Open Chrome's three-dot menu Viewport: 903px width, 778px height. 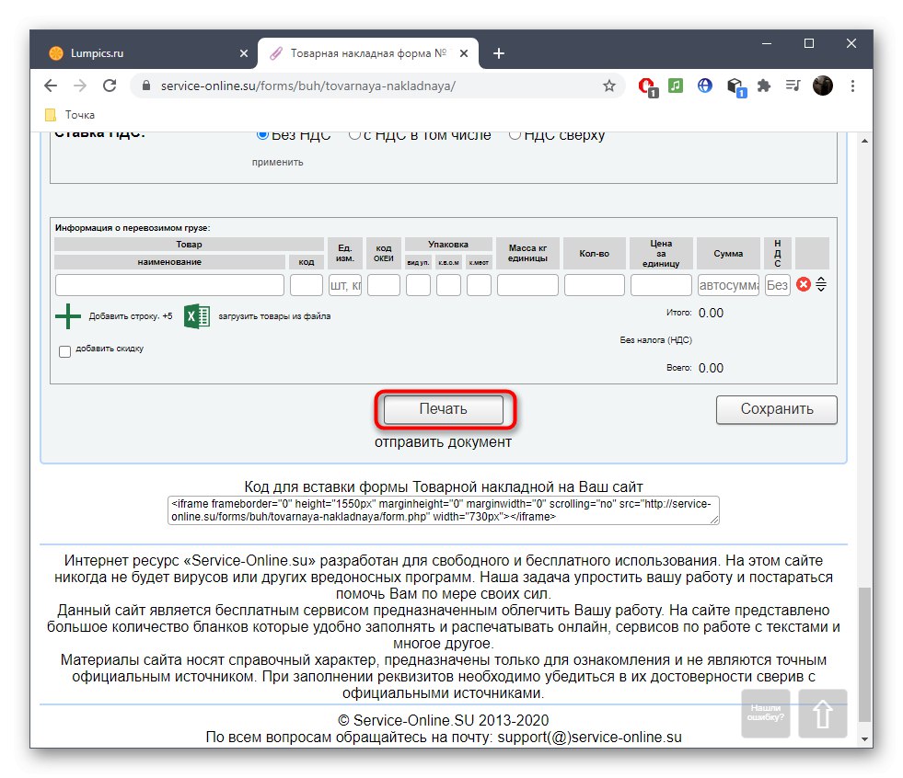(853, 85)
